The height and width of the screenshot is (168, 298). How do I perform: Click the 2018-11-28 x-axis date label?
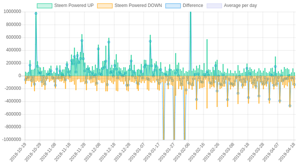77,152
